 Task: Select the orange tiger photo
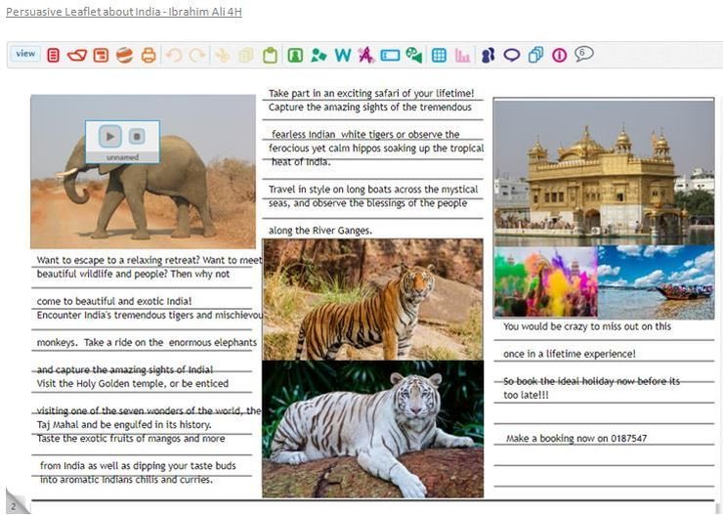coord(373,300)
